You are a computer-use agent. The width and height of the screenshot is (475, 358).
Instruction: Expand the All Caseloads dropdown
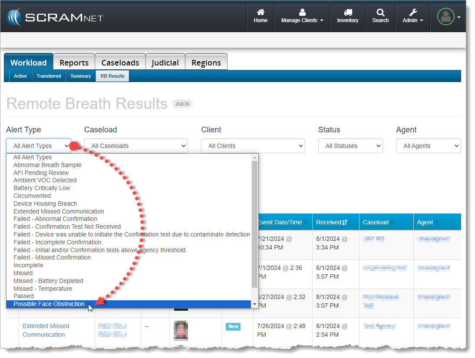(x=136, y=146)
